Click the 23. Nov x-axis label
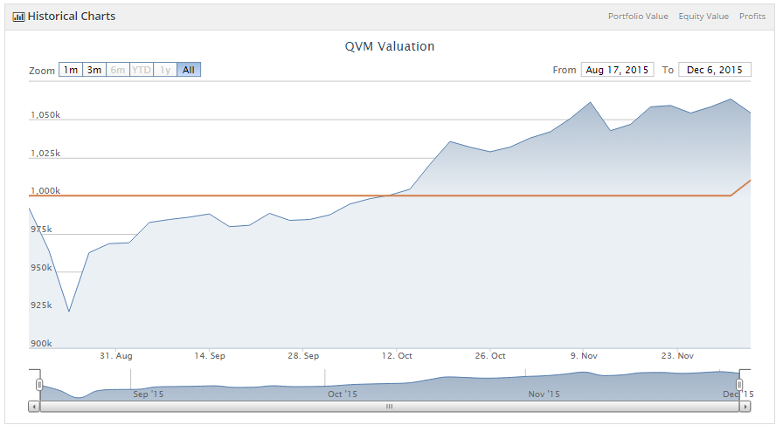This screenshot has width=776, height=425. click(x=677, y=356)
